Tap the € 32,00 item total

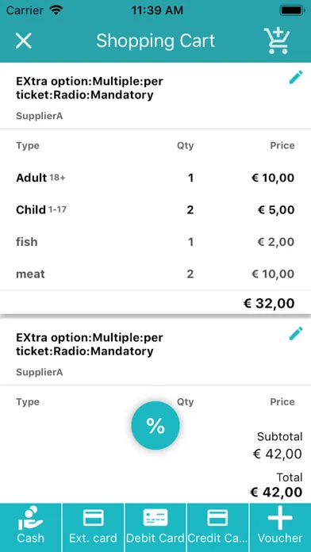(x=269, y=303)
